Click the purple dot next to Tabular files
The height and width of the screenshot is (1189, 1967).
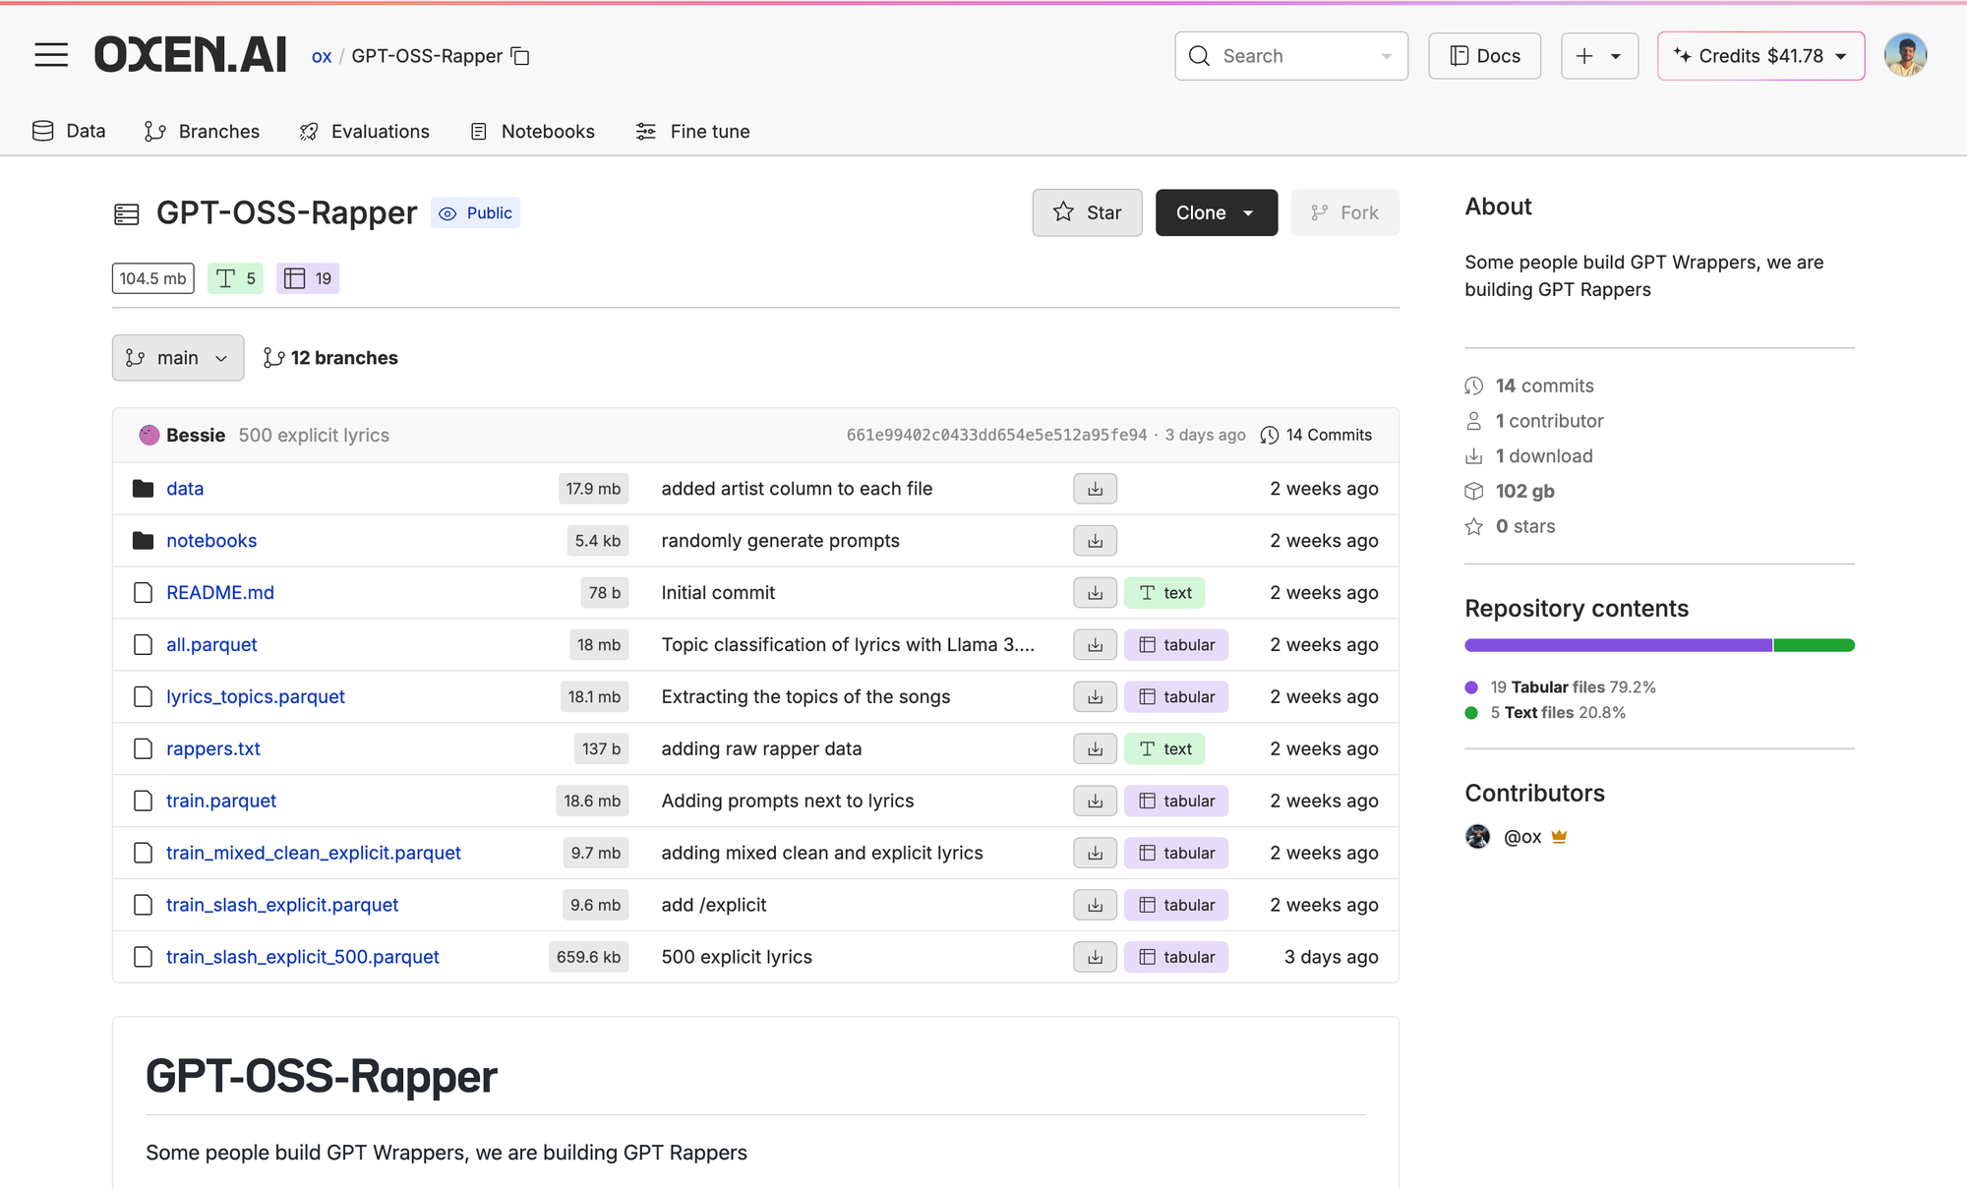1471,687
